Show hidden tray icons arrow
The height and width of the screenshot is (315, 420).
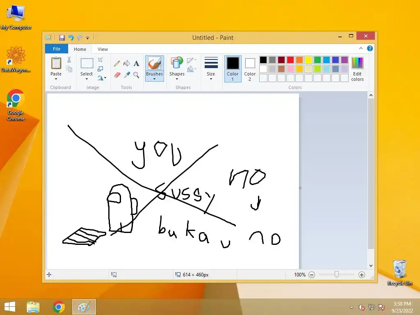click(x=352, y=307)
